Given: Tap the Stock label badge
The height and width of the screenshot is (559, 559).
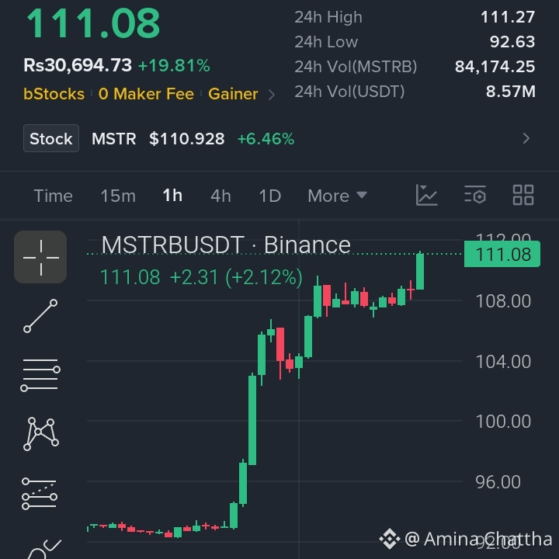Looking at the screenshot, I should click(x=51, y=138).
